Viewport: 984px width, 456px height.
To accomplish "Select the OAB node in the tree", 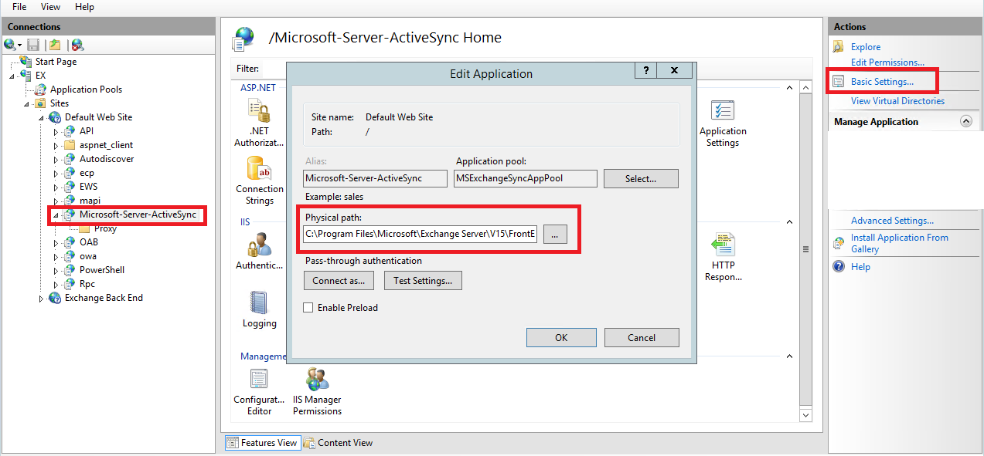I will (x=89, y=242).
